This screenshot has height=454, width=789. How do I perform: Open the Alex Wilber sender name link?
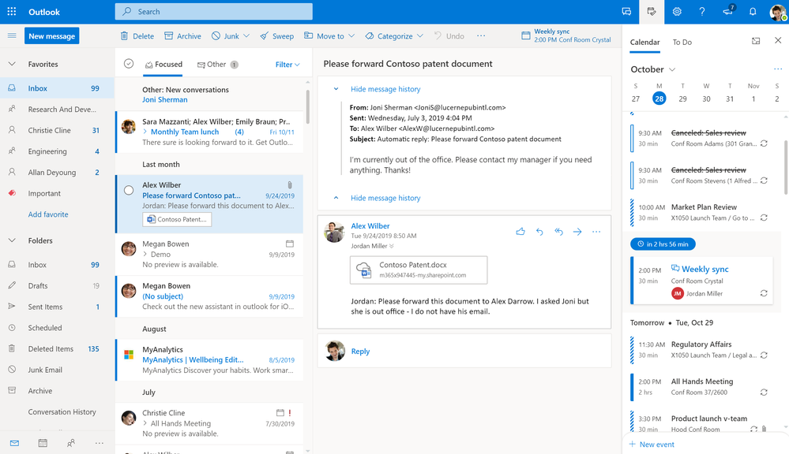[x=370, y=226]
